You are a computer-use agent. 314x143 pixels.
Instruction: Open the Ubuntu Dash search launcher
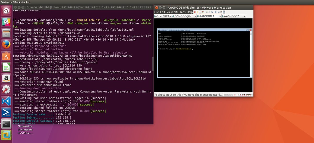click(6, 11)
